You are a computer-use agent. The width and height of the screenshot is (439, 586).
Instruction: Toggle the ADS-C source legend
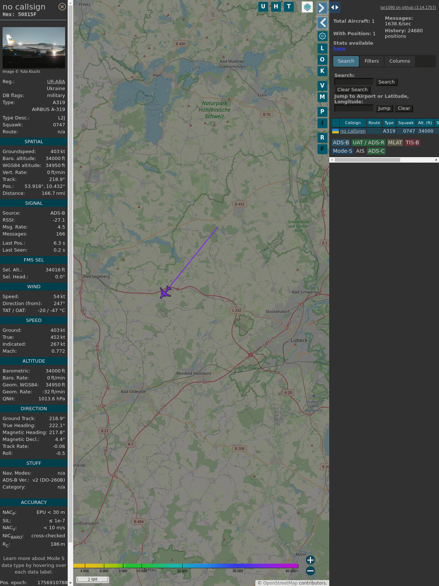coord(376,151)
